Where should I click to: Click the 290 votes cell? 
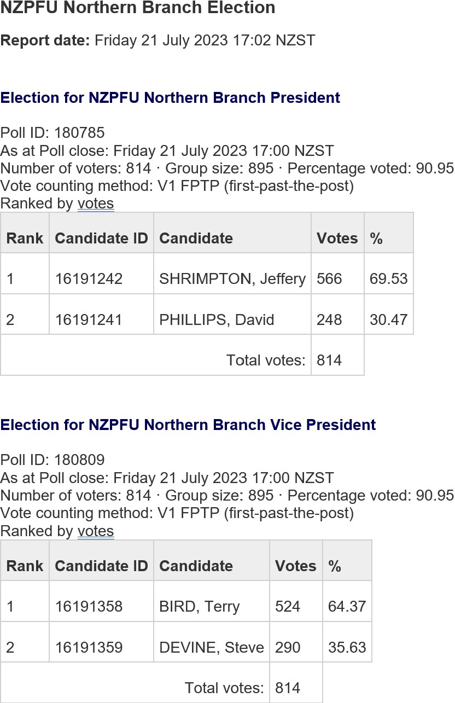pyautogui.click(x=296, y=647)
